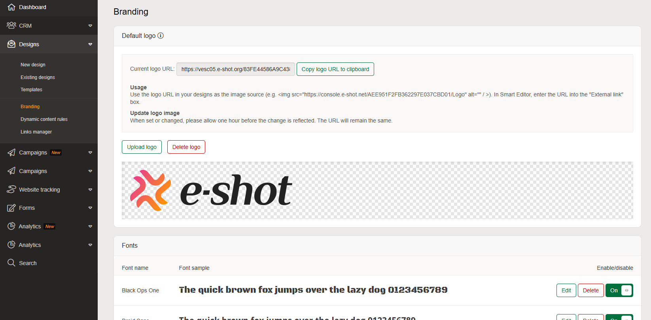The width and height of the screenshot is (651, 320).
Task: Open Links manager
Action: tap(36, 132)
